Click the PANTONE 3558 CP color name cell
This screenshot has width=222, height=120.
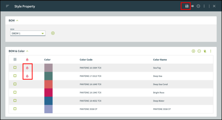tap(162, 109)
